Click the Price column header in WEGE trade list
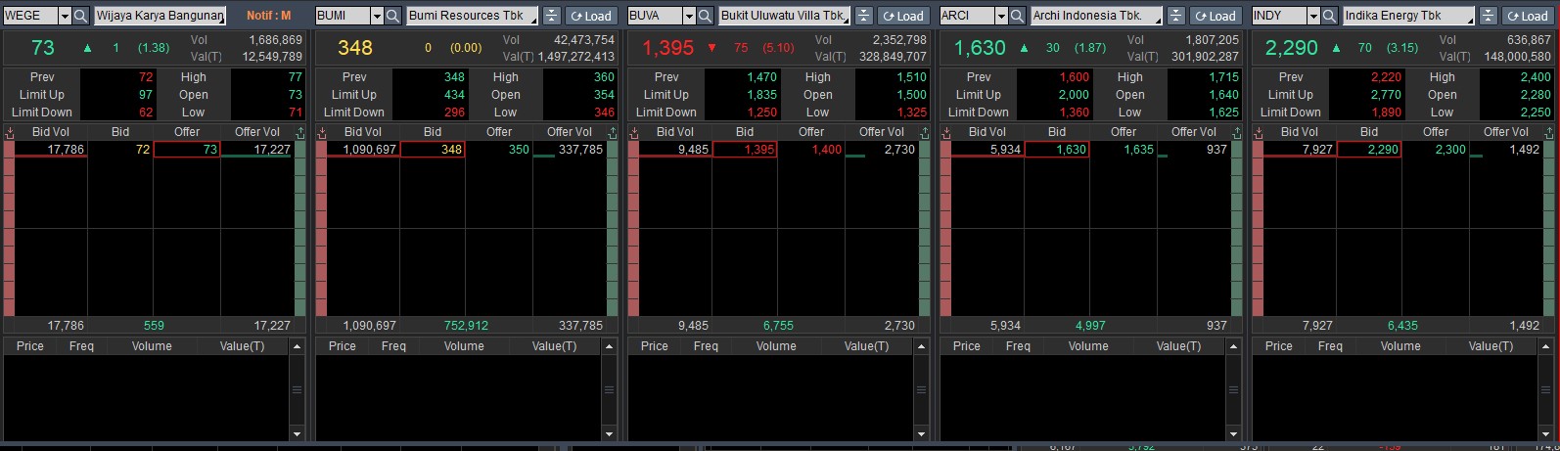 pyautogui.click(x=30, y=346)
